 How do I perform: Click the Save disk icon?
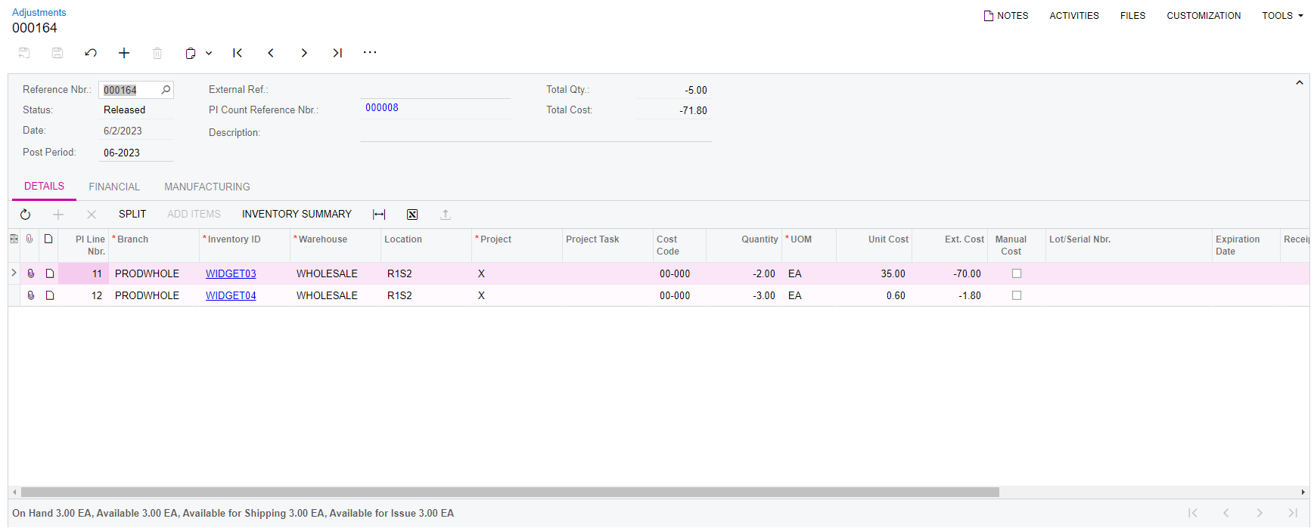tap(57, 53)
